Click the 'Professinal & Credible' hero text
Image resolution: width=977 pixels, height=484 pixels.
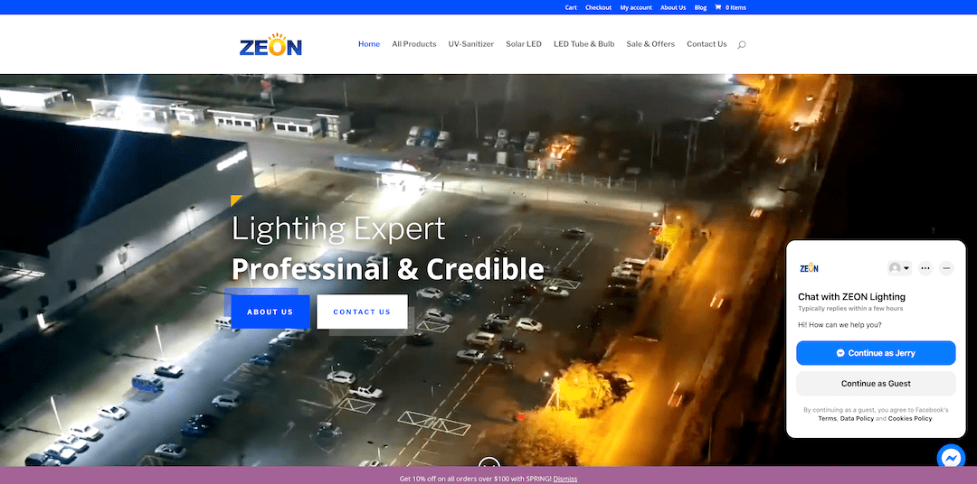387,269
